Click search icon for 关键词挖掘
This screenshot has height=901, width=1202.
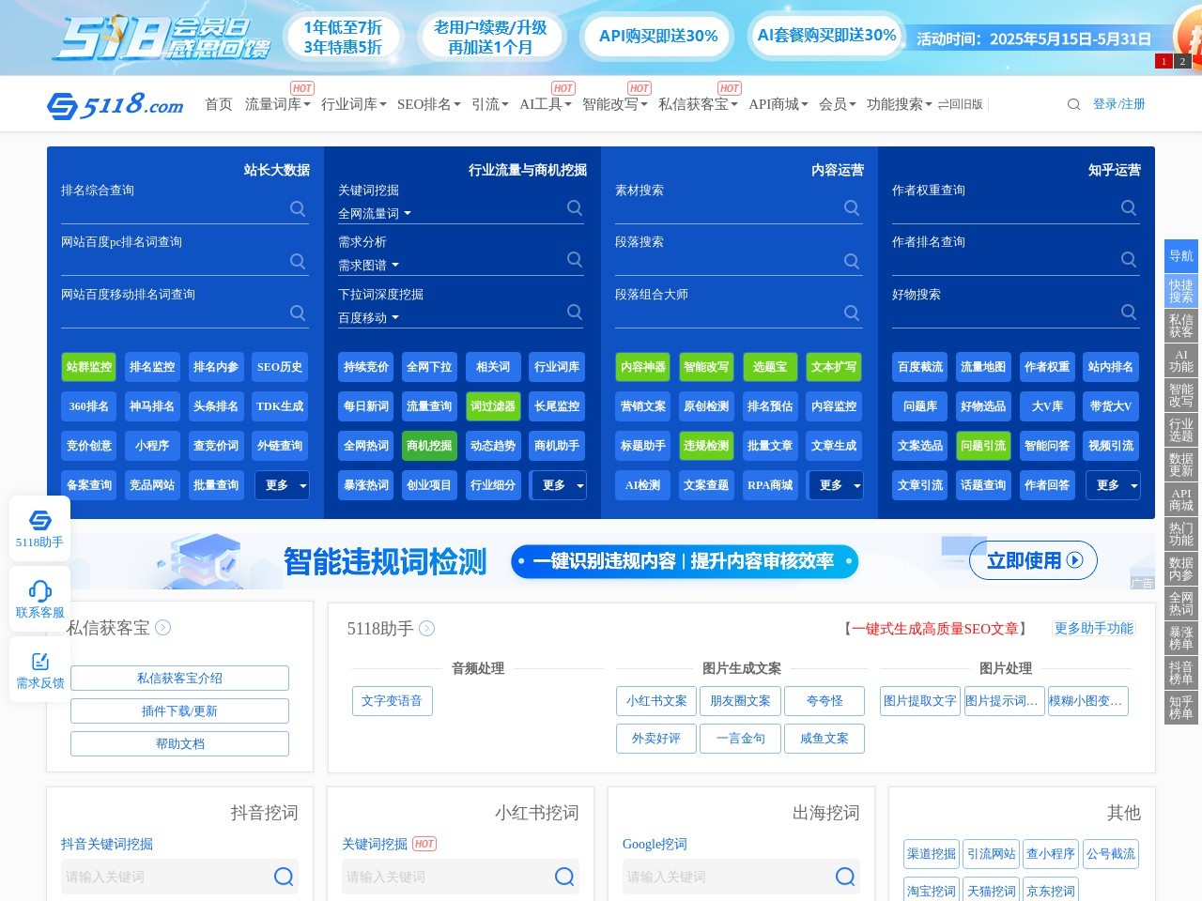(575, 207)
